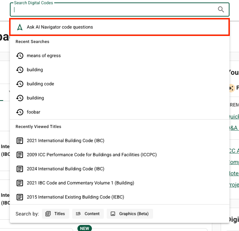Click document icon for 2015 IEBC title
The width and height of the screenshot is (239, 231).
point(20,197)
